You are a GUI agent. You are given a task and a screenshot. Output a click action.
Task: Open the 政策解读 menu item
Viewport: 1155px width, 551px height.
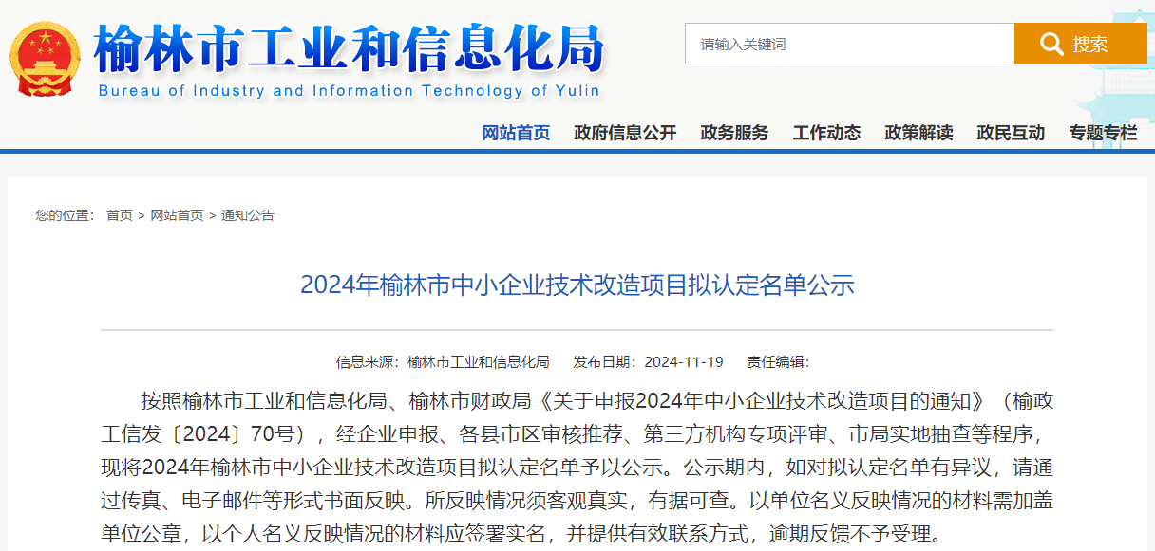coord(918,133)
